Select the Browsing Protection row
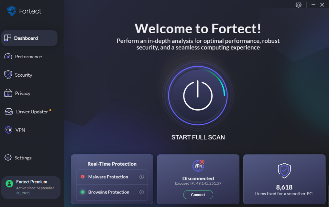The image size is (329, 207). coord(112,192)
